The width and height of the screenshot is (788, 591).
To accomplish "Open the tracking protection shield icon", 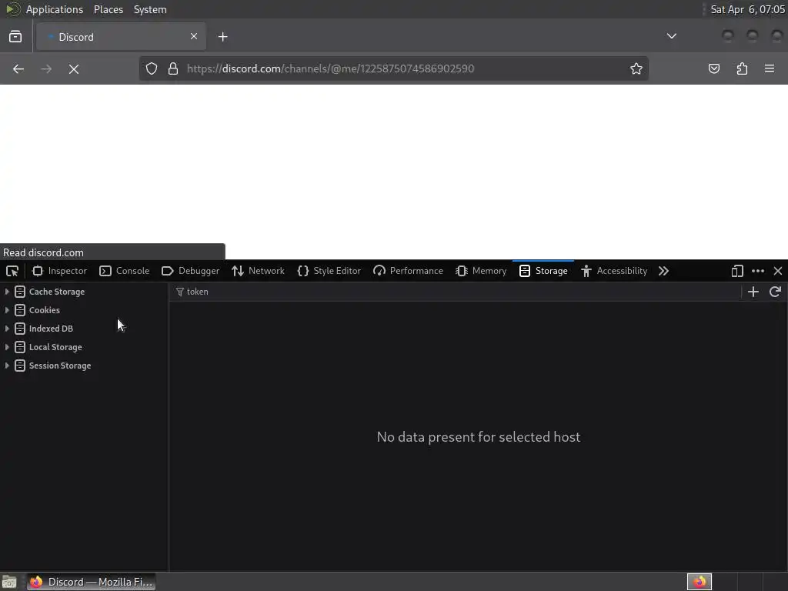I will click(152, 68).
